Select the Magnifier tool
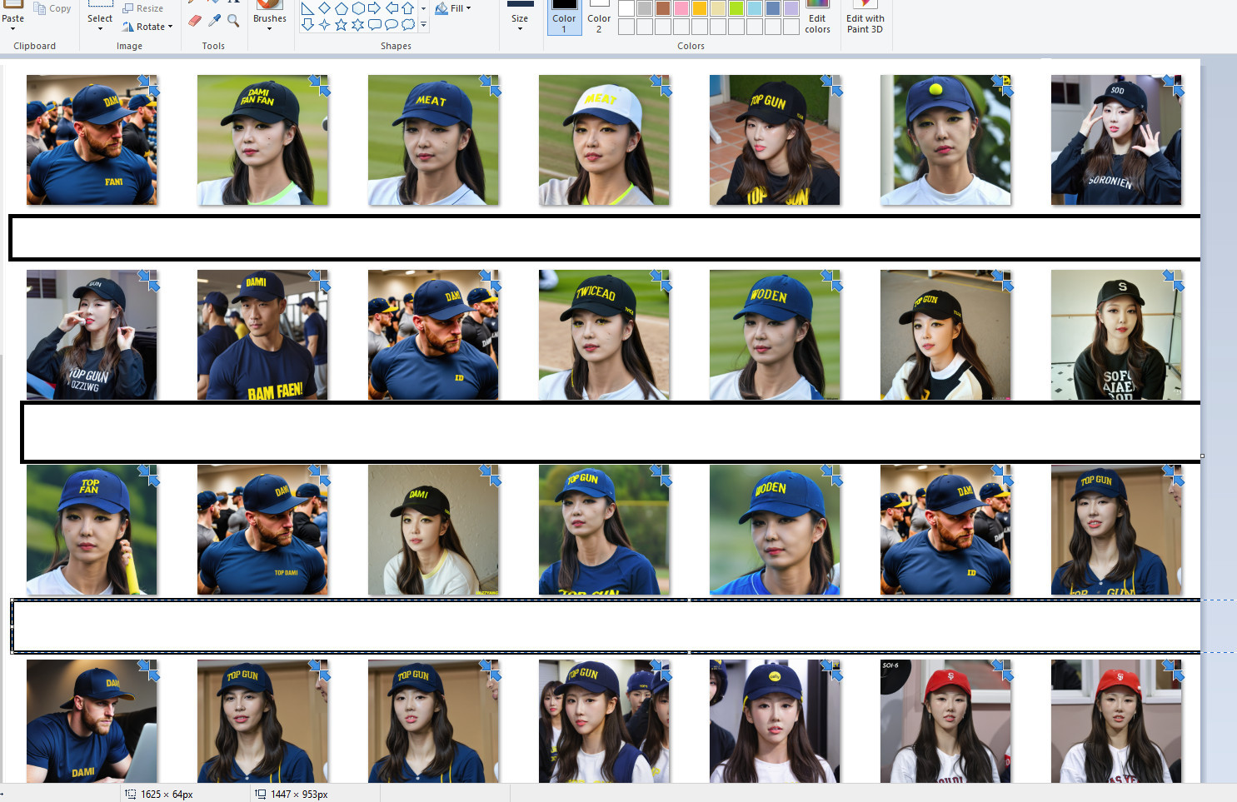The height and width of the screenshot is (802, 1237). point(233,21)
